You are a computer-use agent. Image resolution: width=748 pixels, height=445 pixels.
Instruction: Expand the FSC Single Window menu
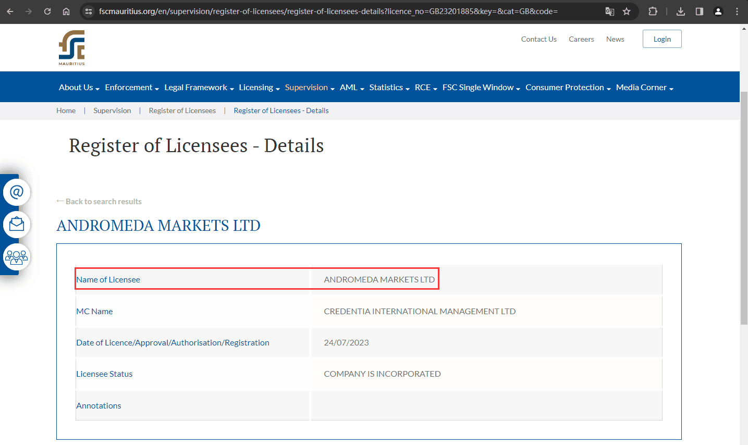pos(481,88)
